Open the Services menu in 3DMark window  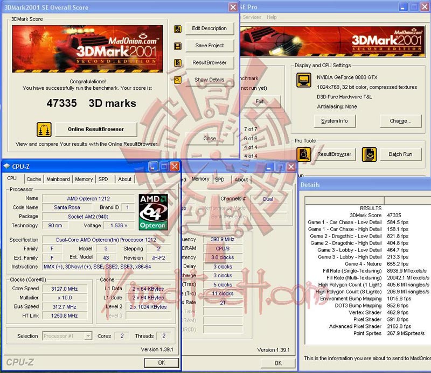(252, 17)
